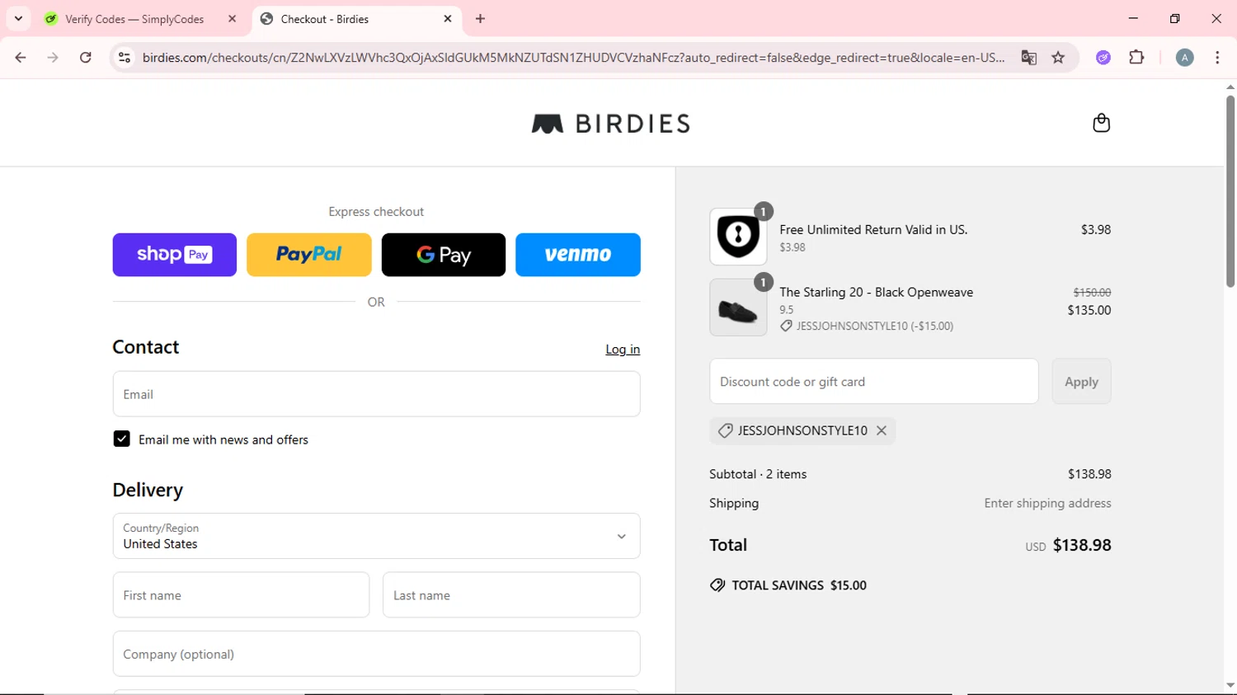The width and height of the screenshot is (1237, 695).
Task: Open the Chrome three-dot menu
Action: [x=1217, y=58]
